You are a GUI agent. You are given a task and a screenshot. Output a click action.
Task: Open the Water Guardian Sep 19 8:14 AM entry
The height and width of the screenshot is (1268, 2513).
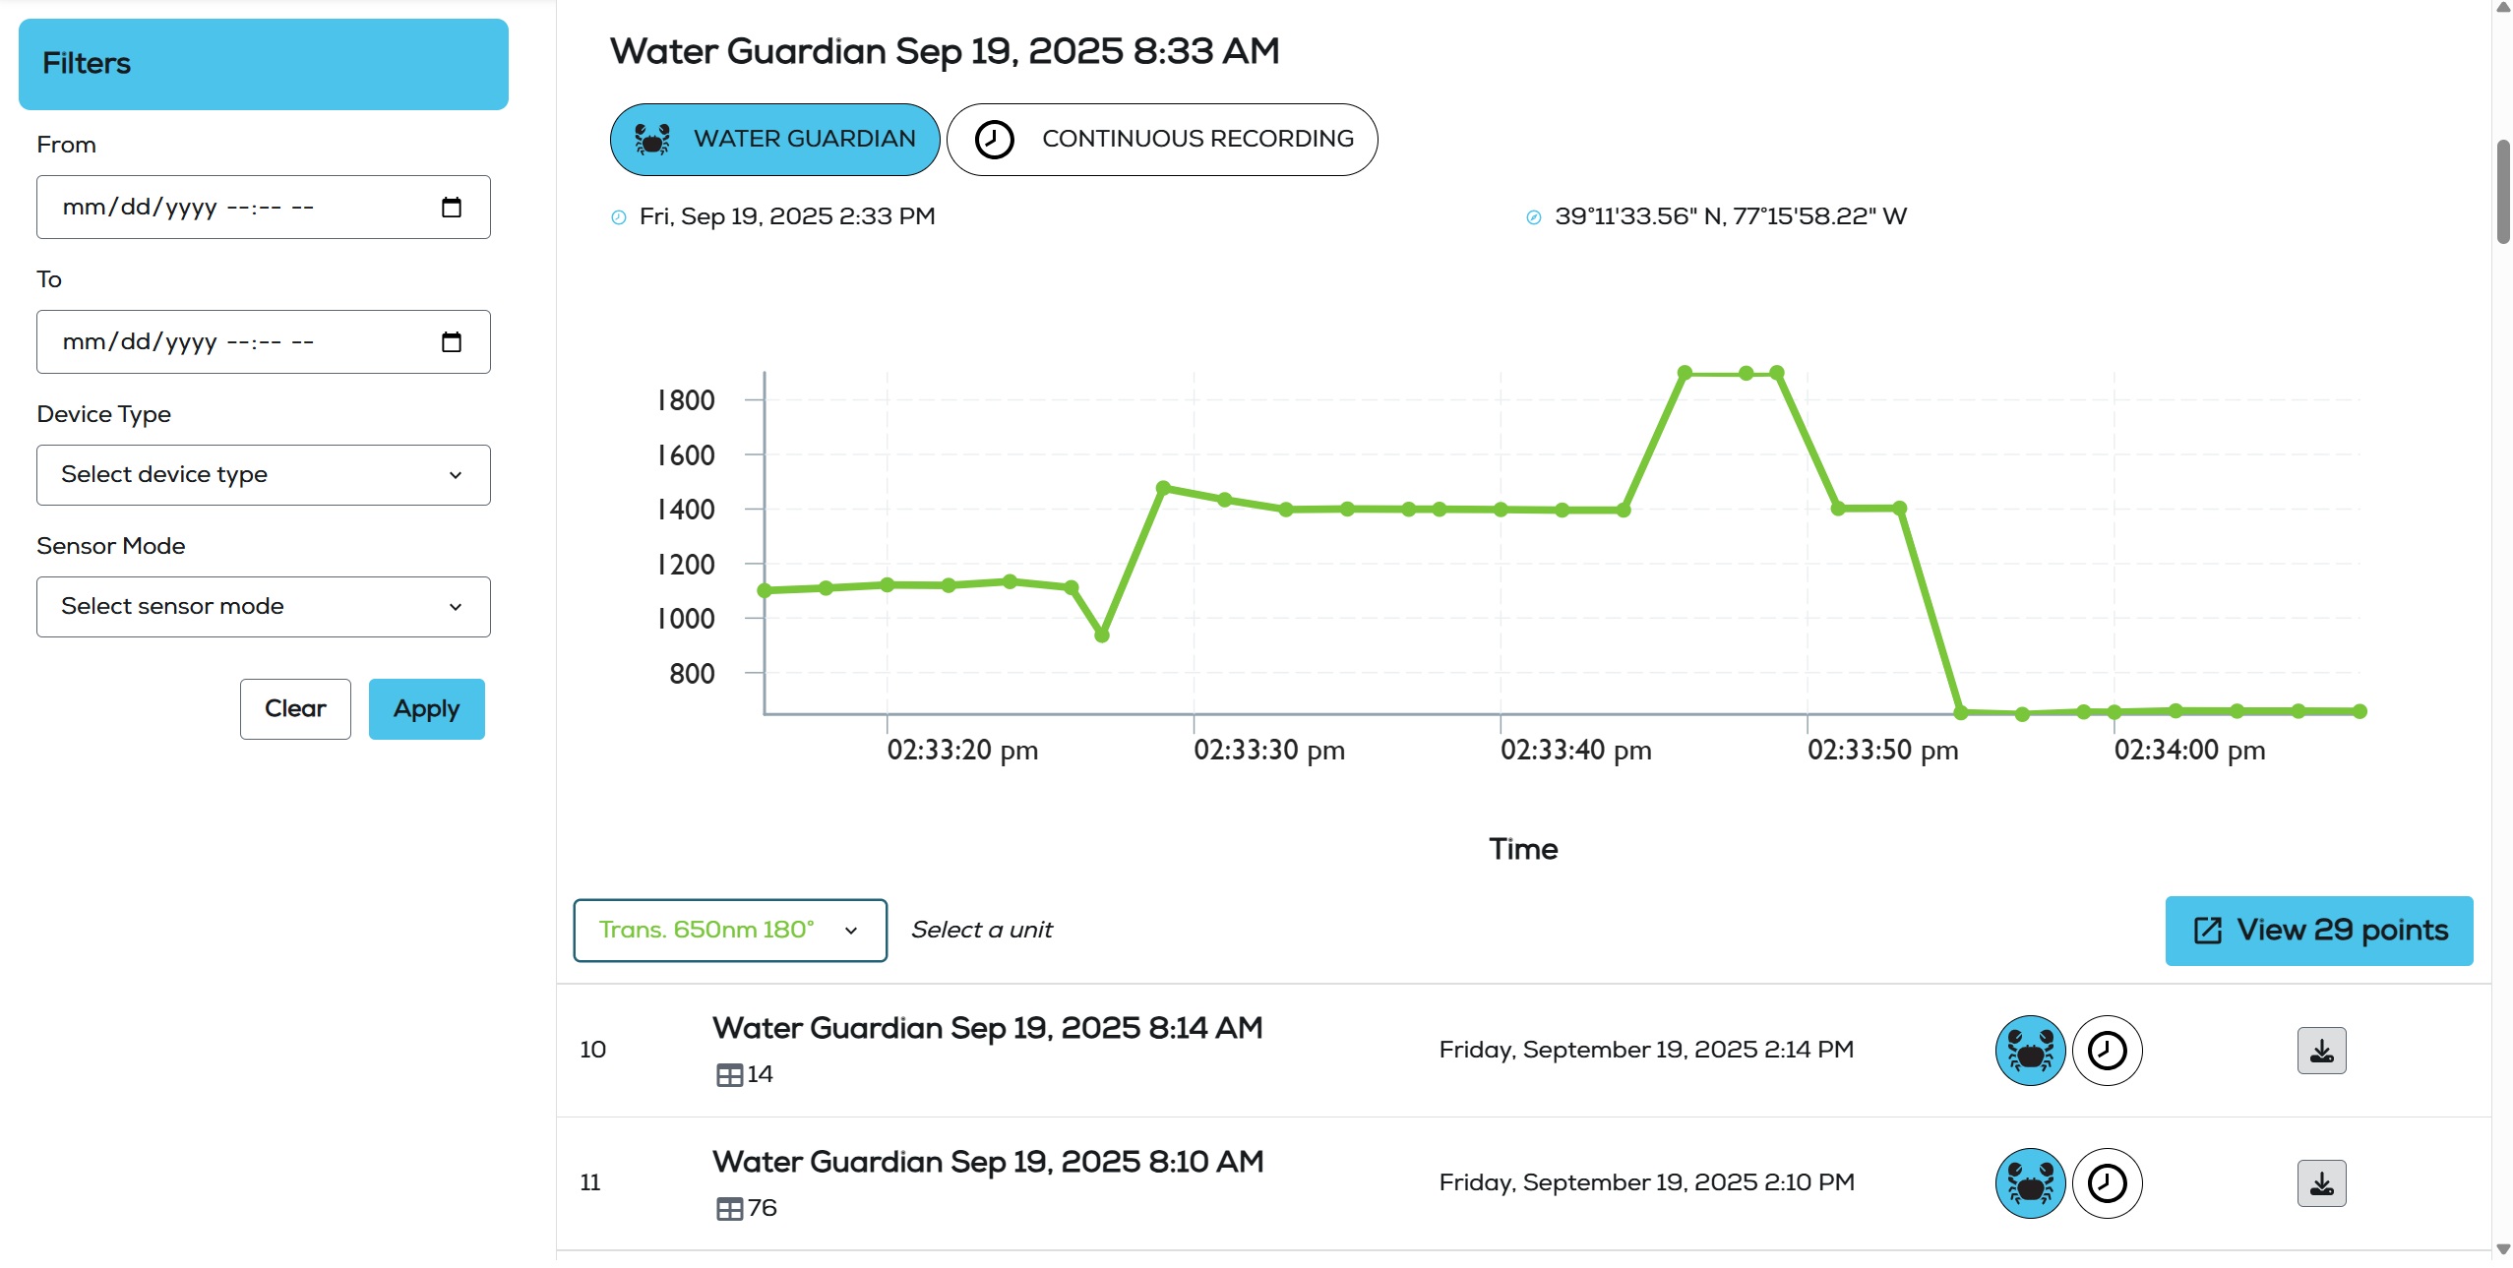click(x=987, y=1029)
